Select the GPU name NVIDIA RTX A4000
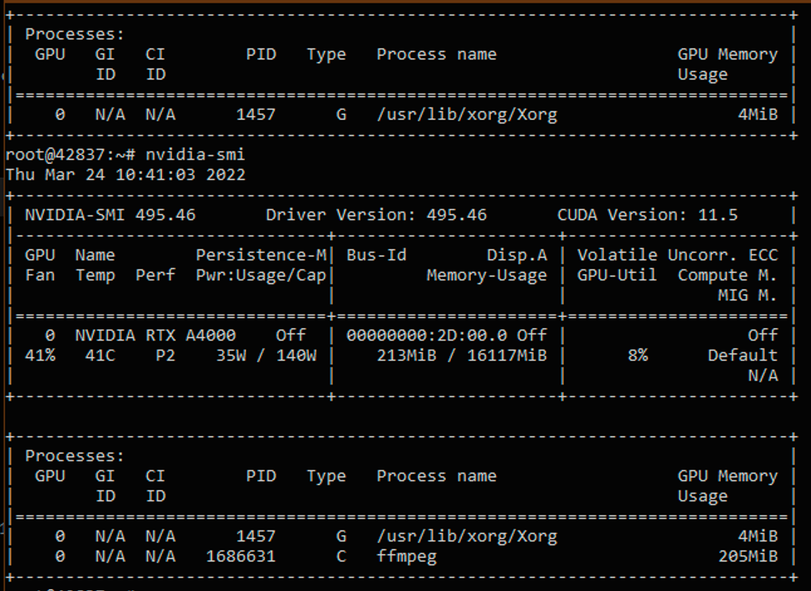The image size is (811, 591). 155,335
